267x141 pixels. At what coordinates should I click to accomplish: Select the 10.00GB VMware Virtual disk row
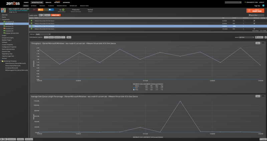(148, 26)
